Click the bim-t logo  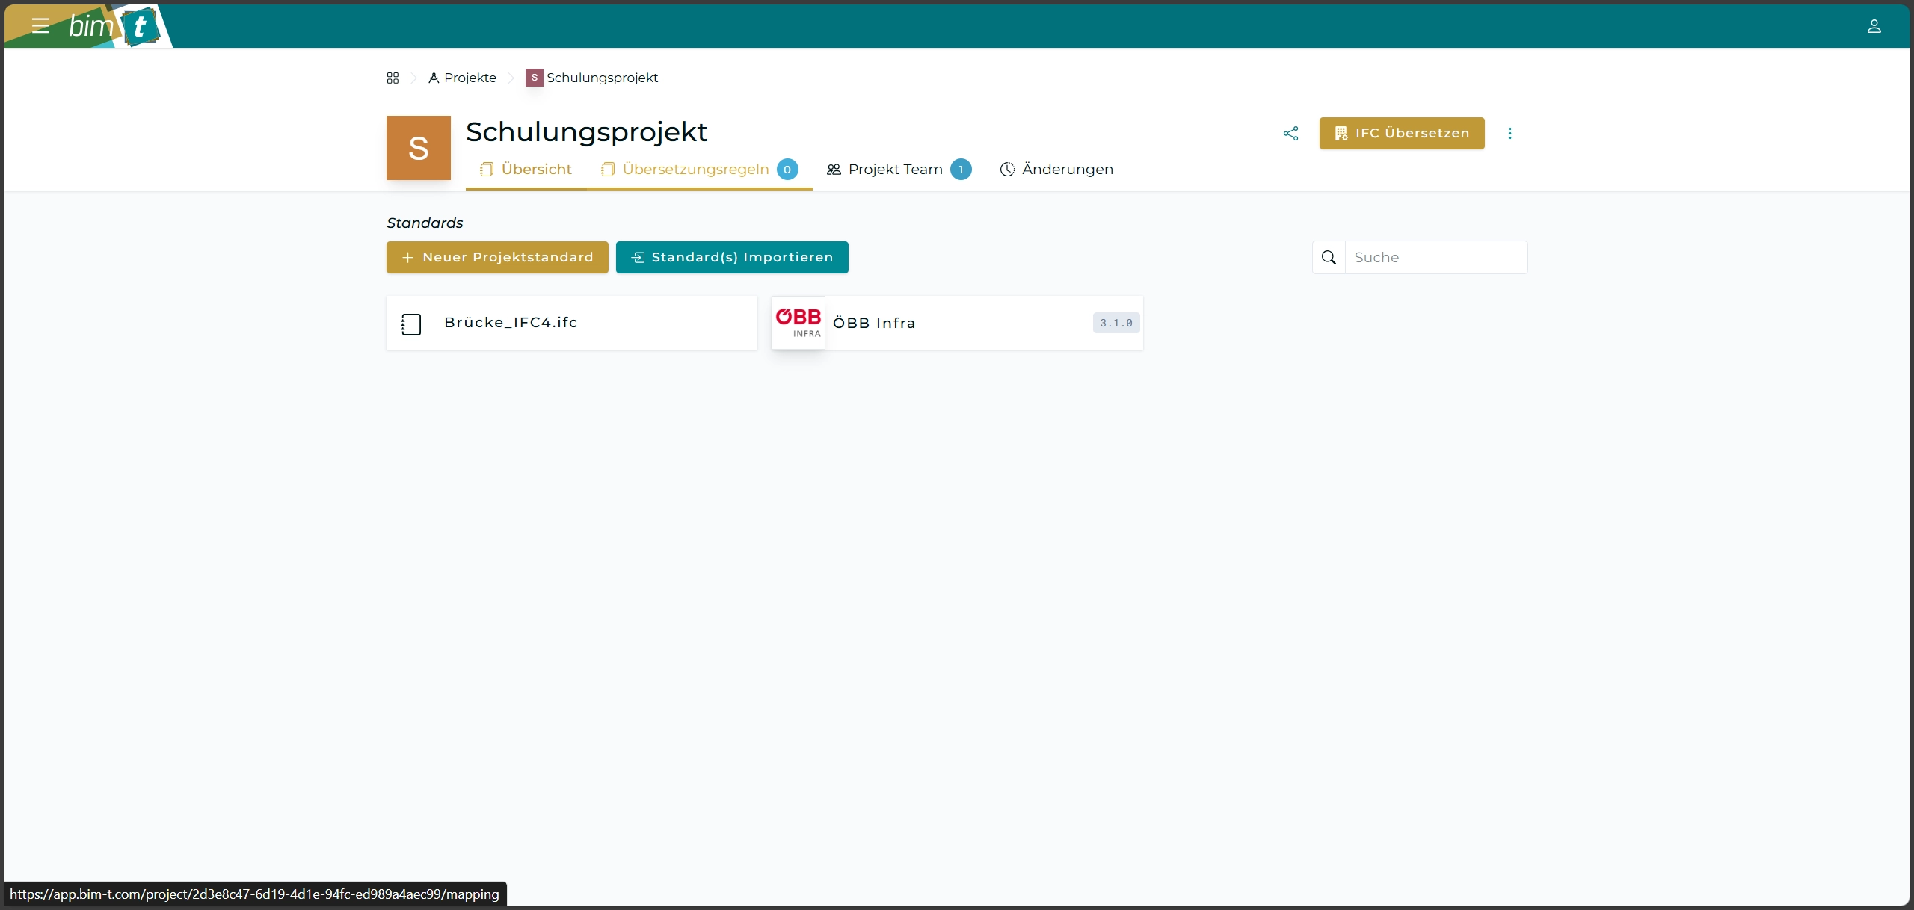click(114, 27)
